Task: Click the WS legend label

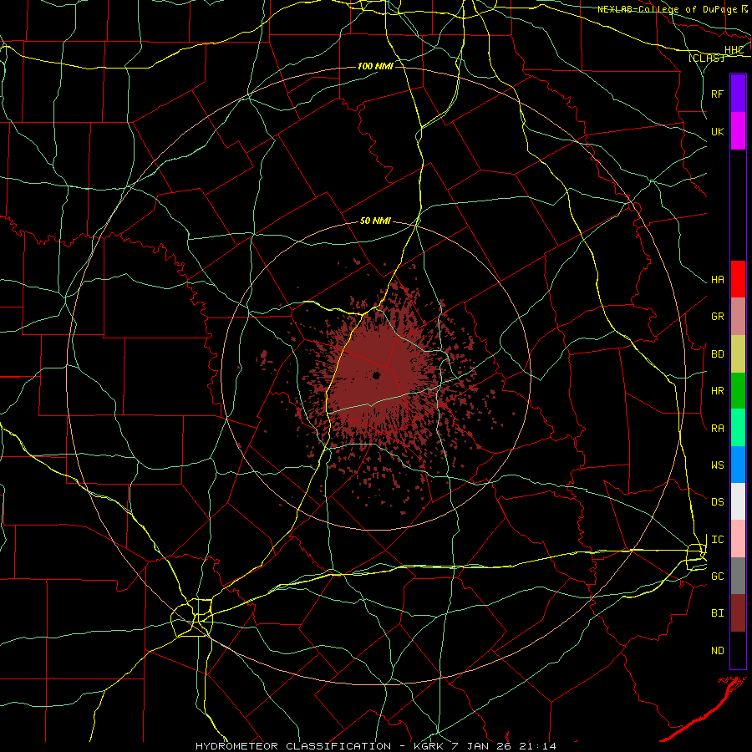Action: pos(717,465)
